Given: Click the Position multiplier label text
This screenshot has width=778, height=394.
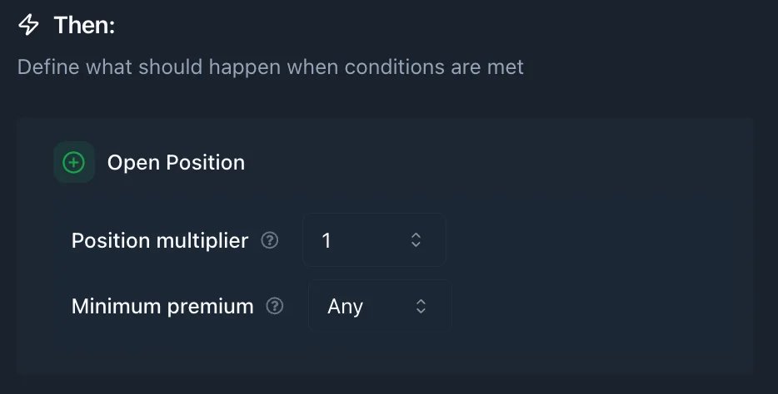Looking at the screenshot, I should [160, 240].
